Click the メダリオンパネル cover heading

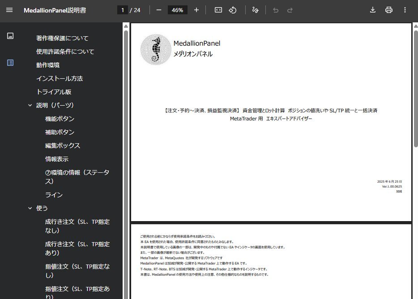click(x=193, y=54)
